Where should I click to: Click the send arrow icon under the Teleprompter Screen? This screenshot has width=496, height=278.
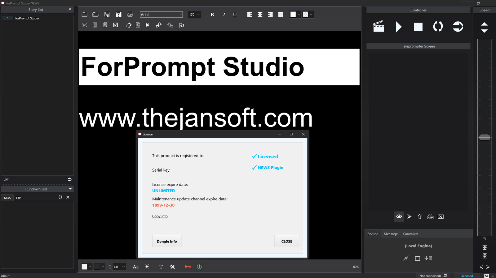coord(409,216)
